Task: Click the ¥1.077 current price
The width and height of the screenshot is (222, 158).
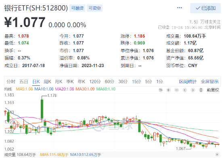Action: tap(25, 22)
